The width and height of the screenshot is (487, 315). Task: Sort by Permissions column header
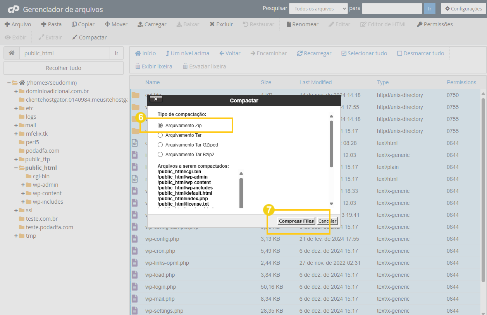(461, 82)
